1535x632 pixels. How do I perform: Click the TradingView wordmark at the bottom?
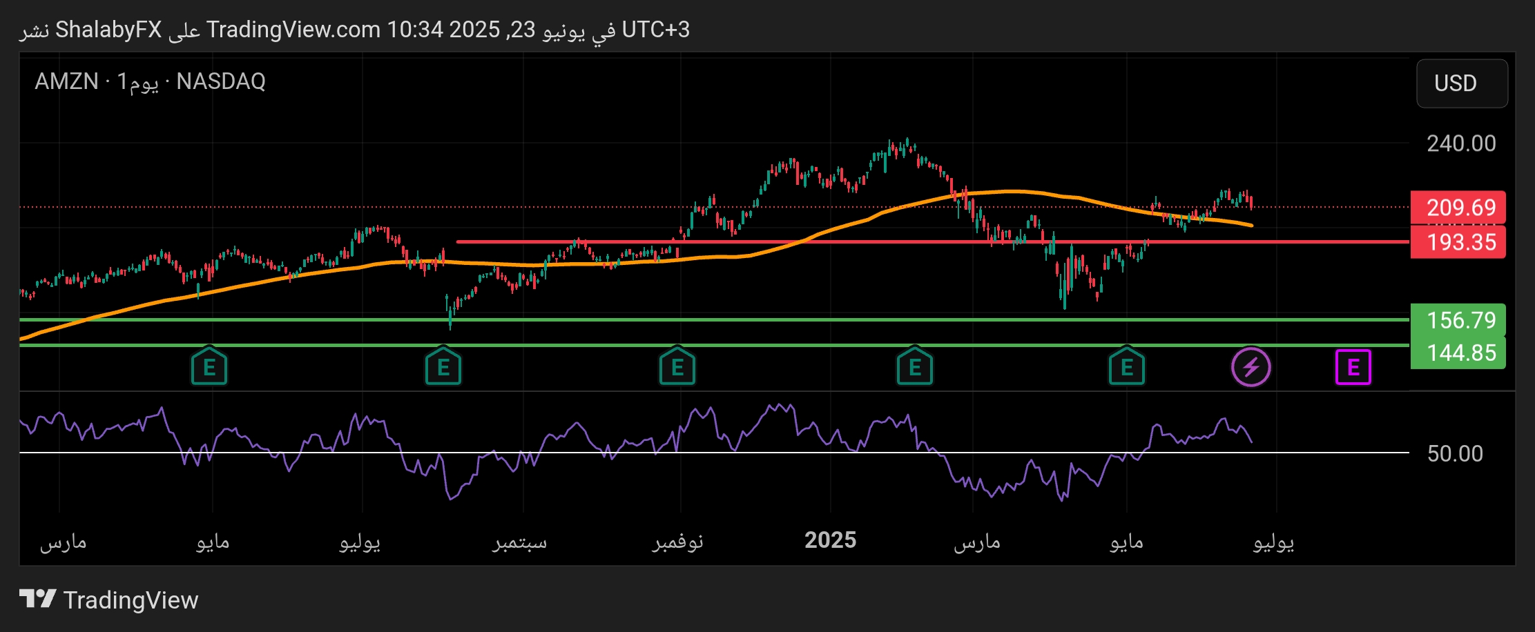pos(131,600)
